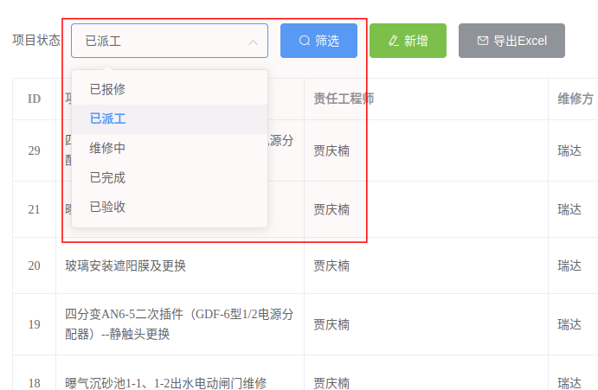This screenshot has height=390, width=598.
Task: Click the ID 21 cell
Action: pos(34,209)
